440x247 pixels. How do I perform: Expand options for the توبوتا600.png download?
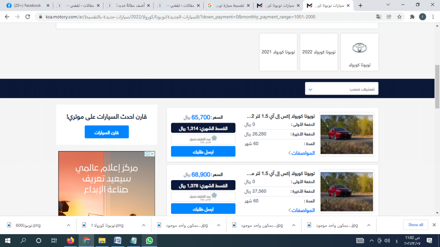68,225
